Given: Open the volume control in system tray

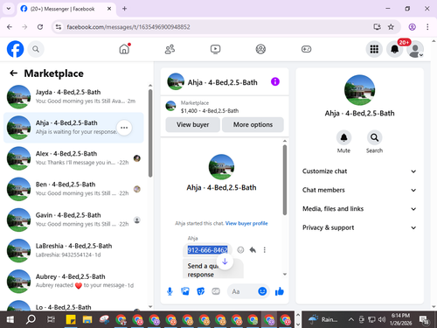Looking at the screenshot, I should pyautogui.click(x=382, y=320).
